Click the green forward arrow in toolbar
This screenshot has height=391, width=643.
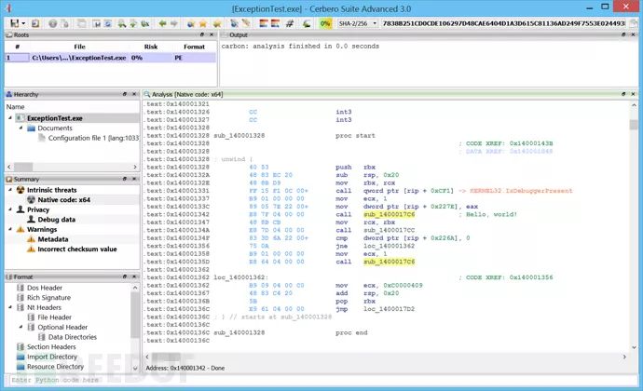tap(176, 21)
